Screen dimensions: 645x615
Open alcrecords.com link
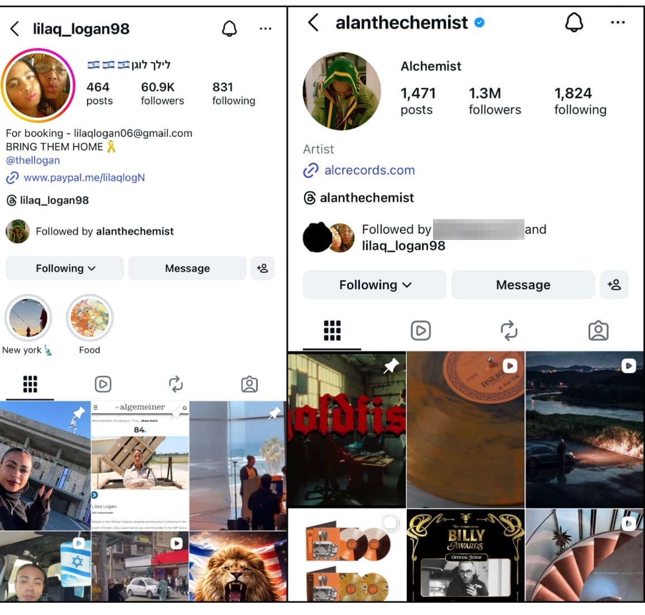[369, 170]
